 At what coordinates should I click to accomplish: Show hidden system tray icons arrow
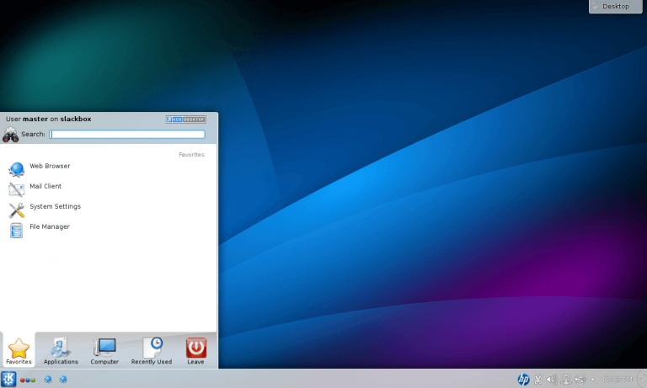point(593,380)
